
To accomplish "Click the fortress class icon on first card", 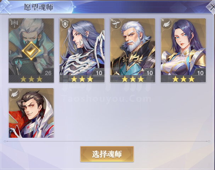I will (x=14, y=24).
